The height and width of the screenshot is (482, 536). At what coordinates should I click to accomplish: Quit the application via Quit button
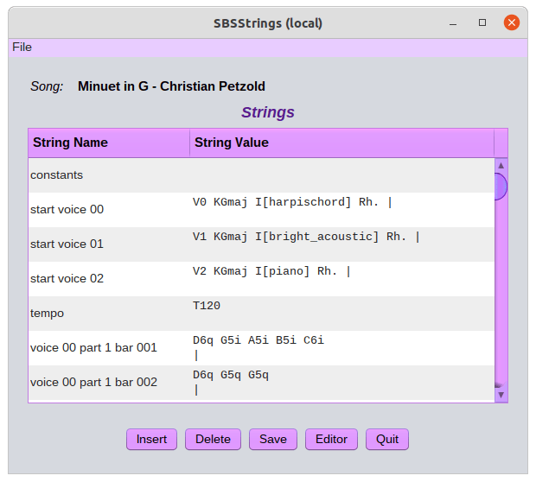coord(387,439)
